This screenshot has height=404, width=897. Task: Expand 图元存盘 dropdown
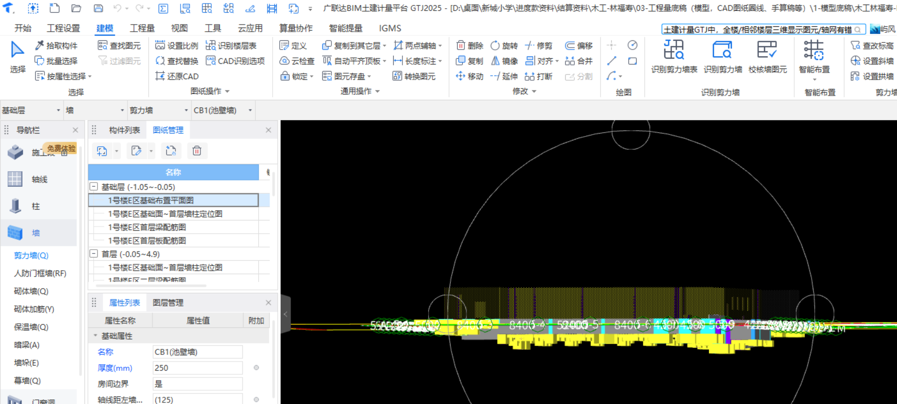[x=369, y=77]
